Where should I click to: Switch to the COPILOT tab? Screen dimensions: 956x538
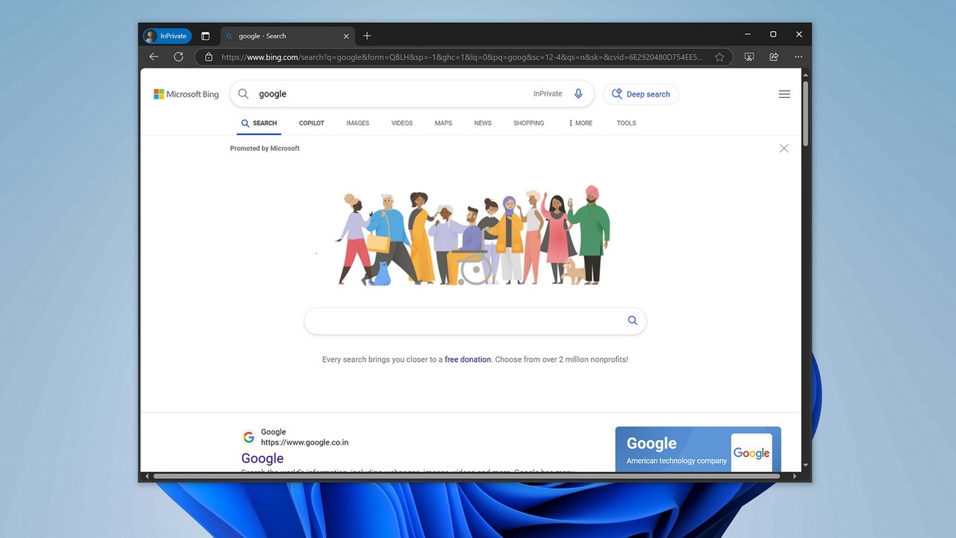click(311, 124)
